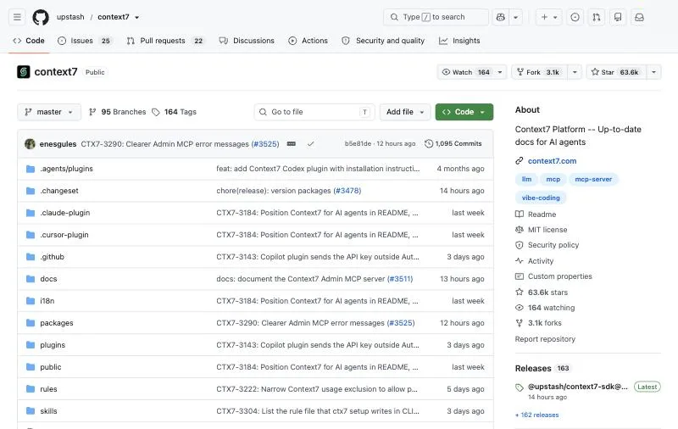This screenshot has width=678, height=429.
Task: Open the packages folder
Action: click(x=57, y=323)
